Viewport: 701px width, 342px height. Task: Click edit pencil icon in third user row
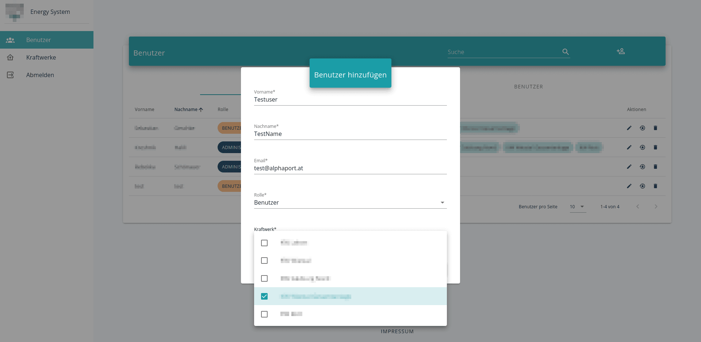click(x=629, y=167)
